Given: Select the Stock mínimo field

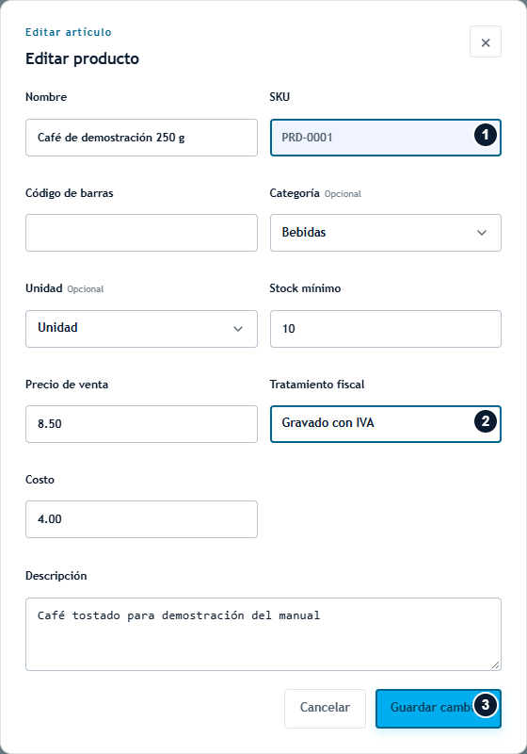Looking at the screenshot, I should pos(386,329).
